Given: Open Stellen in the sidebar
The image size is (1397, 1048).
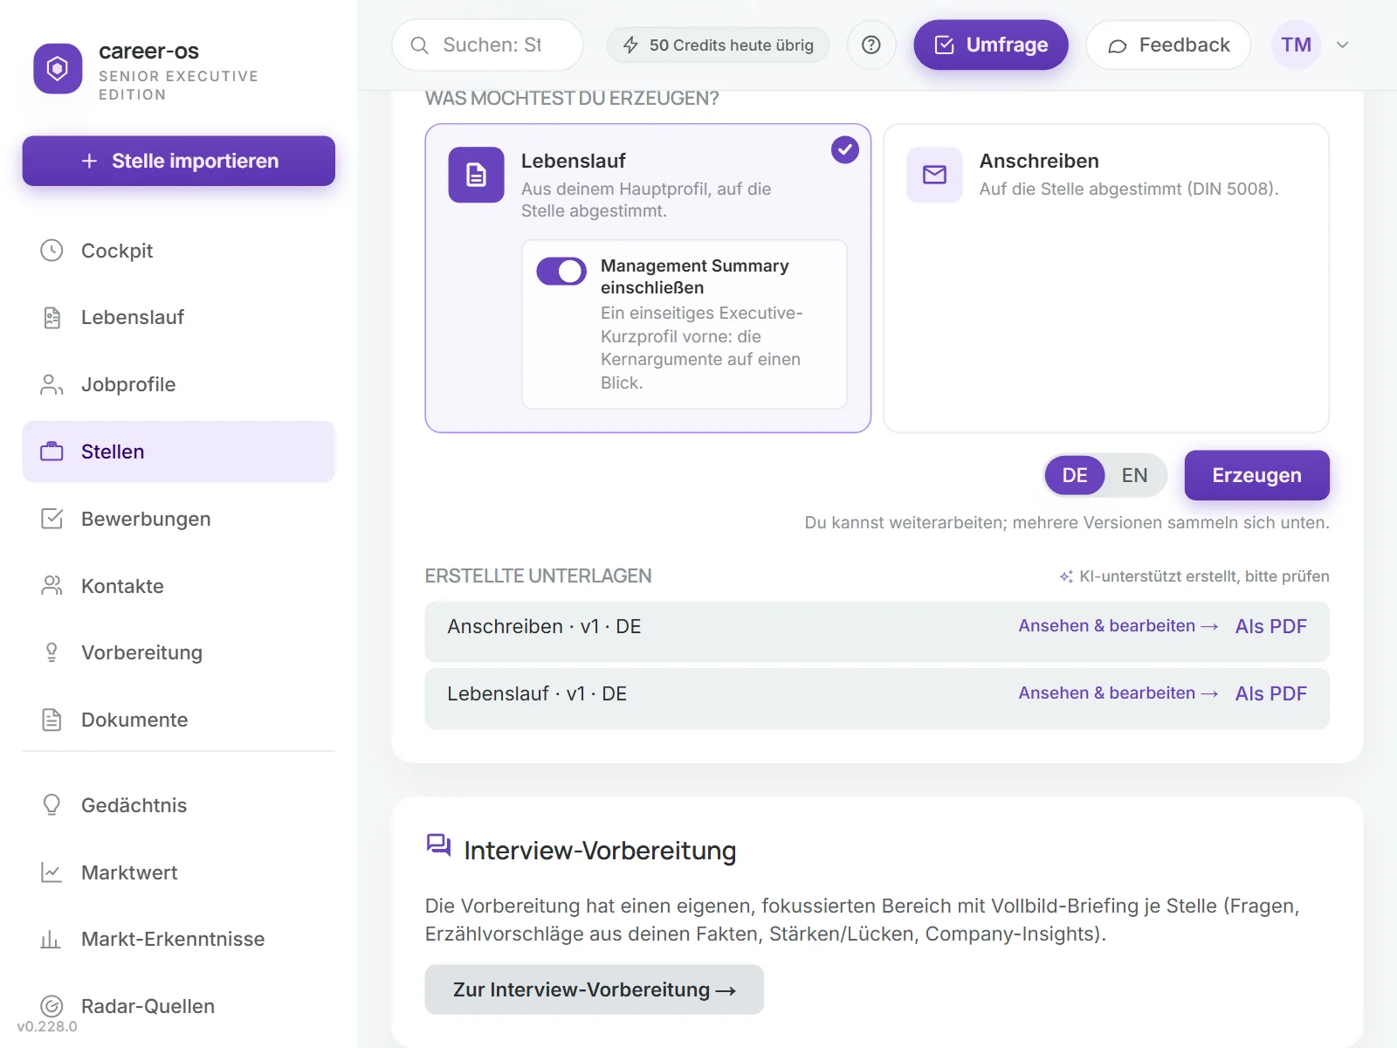Looking at the screenshot, I should click(179, 452).
